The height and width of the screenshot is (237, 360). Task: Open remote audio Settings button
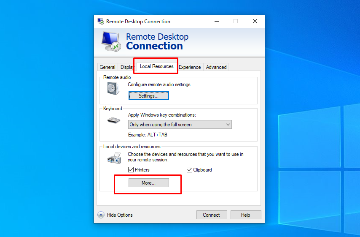148,96
